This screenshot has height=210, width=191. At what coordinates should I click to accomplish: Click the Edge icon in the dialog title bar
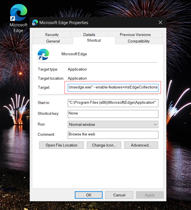point(35,23)
